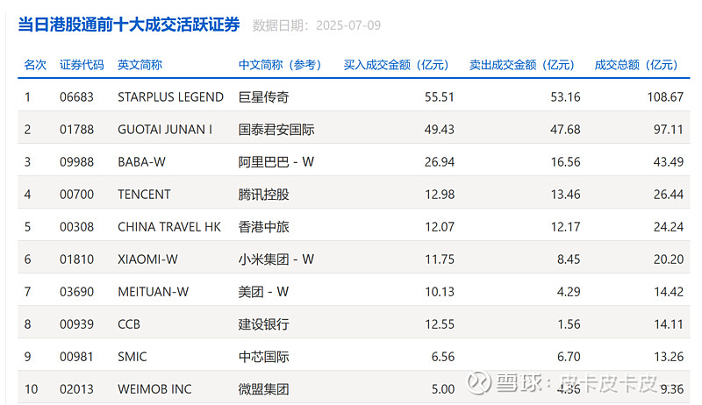This screenshot has height=405, width=702.
Task: Click the Chinese name 小米集团 - W
Action: 276,259
